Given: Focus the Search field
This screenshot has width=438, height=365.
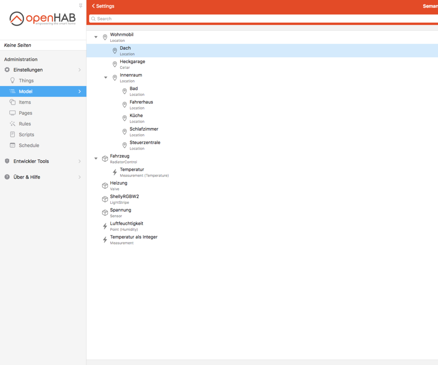Looking at the screenshot, I should [263, 19].
